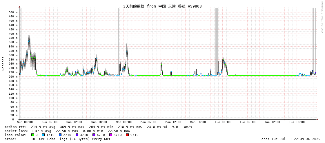Click the probe ICMP Echo Pings description
Screen dimensions: 325x143
point(70,139)
